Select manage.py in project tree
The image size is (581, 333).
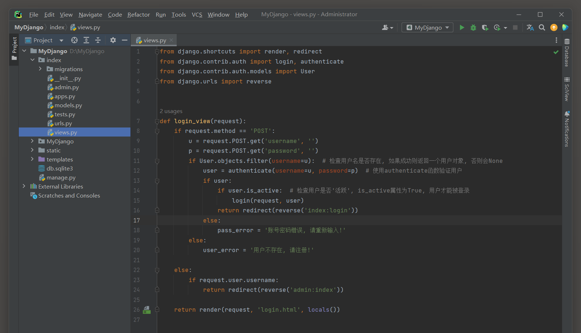pos(61,177)
